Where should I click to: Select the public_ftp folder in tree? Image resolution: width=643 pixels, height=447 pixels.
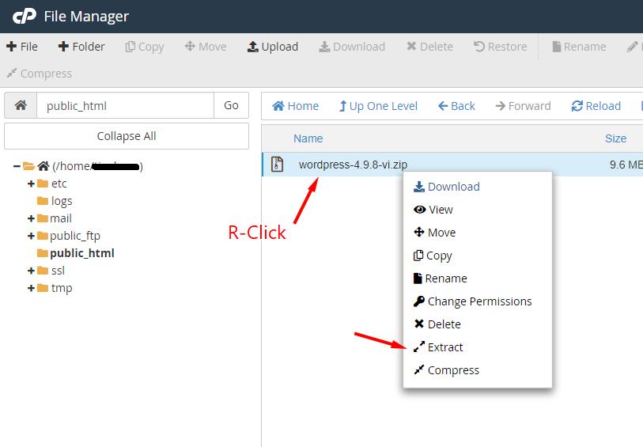point(74,236)
